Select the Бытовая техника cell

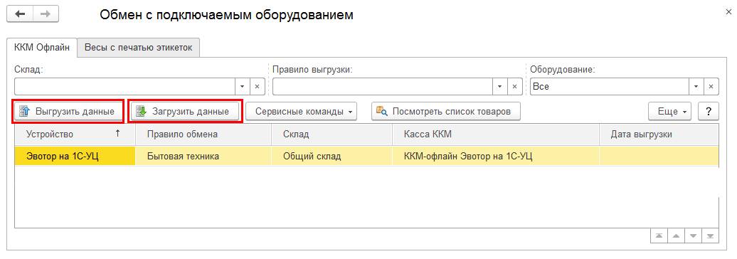pos(203,156)
